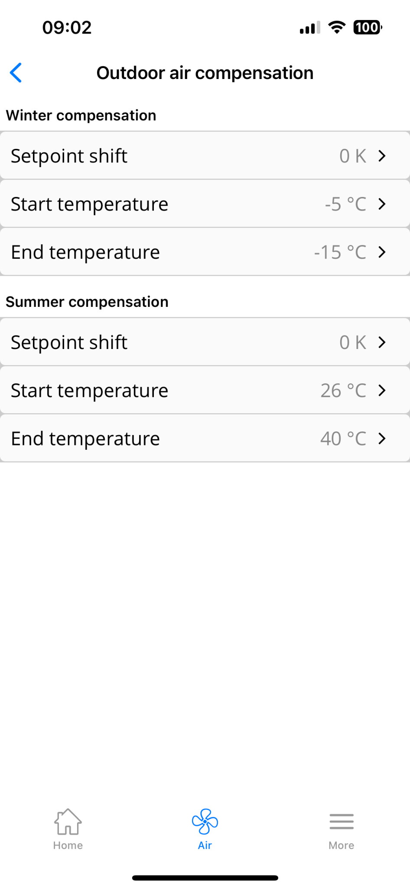The width and height of the screenshot is (410, 889).
Task: Switch to the Home tab label
Action: click(x=68, y=845)
